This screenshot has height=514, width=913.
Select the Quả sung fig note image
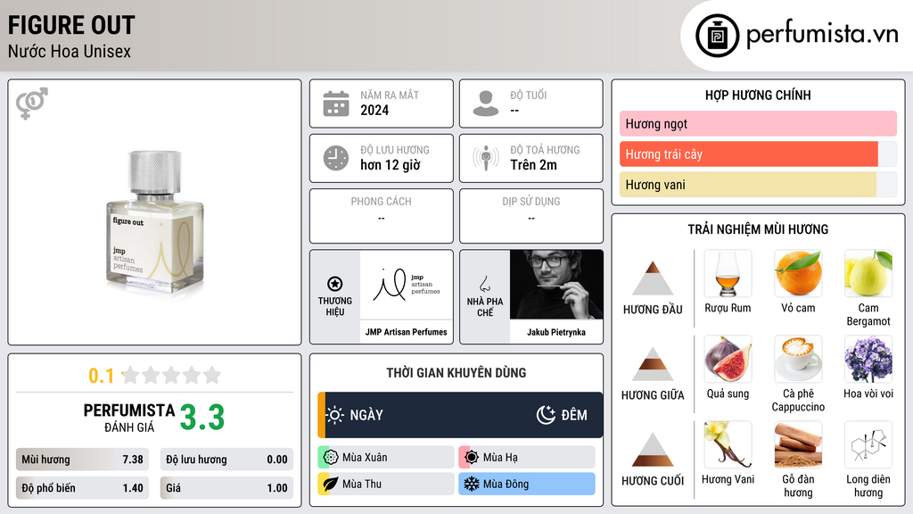click(x=728, y=360)
